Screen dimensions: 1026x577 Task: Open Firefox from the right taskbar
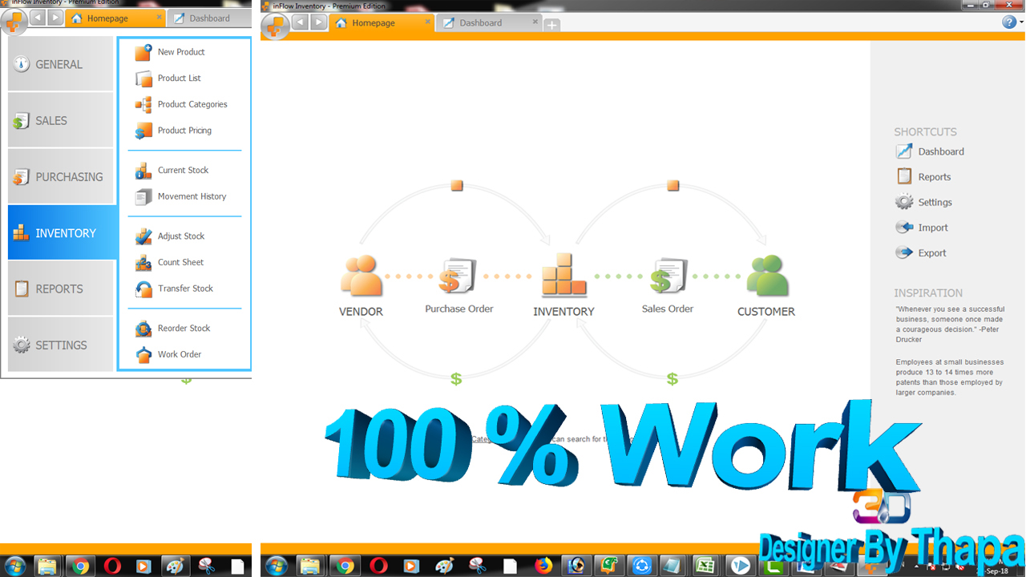click(544, 566)
